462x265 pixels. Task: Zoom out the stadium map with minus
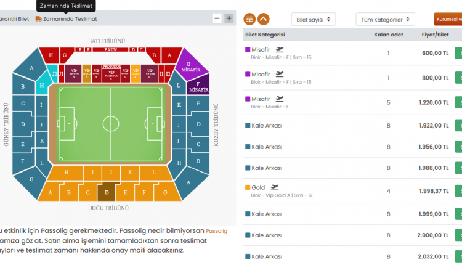pyautogui.click(x=217, y=18)
